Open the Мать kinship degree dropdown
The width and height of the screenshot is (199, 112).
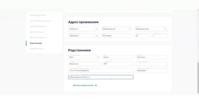pyautogui.click(x=84, y=57)
